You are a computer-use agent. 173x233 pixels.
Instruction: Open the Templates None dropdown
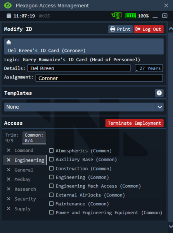coord(84,107)
